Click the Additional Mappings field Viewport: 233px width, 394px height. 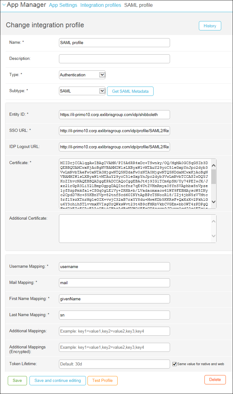114,331
